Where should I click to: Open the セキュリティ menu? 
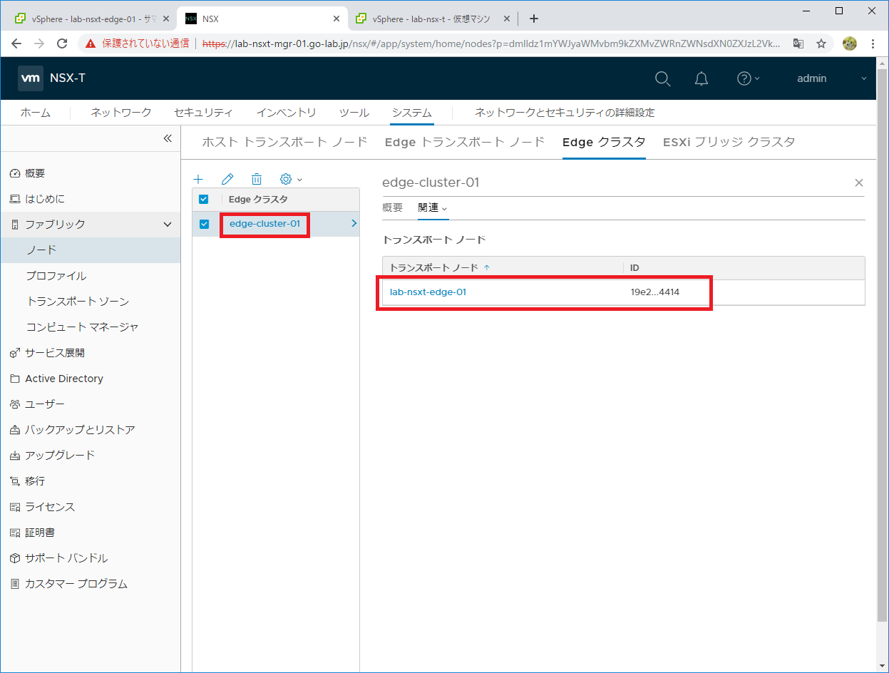(203, 113)
